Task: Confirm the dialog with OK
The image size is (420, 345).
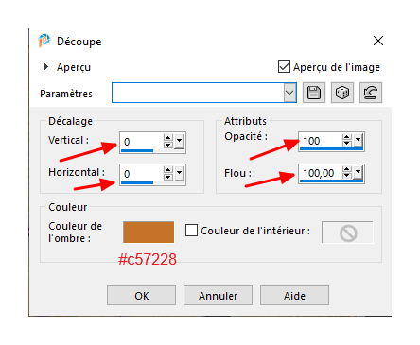Action: (x=141, y=296)
